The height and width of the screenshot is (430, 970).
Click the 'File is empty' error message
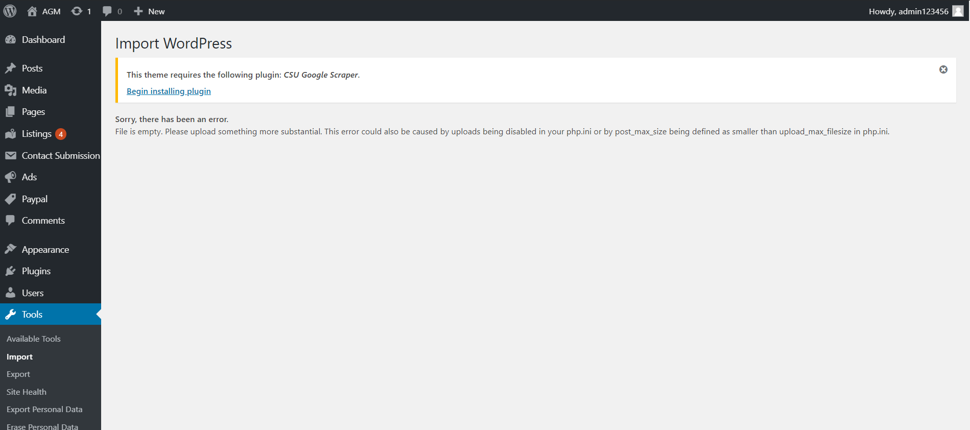point(502,132)
